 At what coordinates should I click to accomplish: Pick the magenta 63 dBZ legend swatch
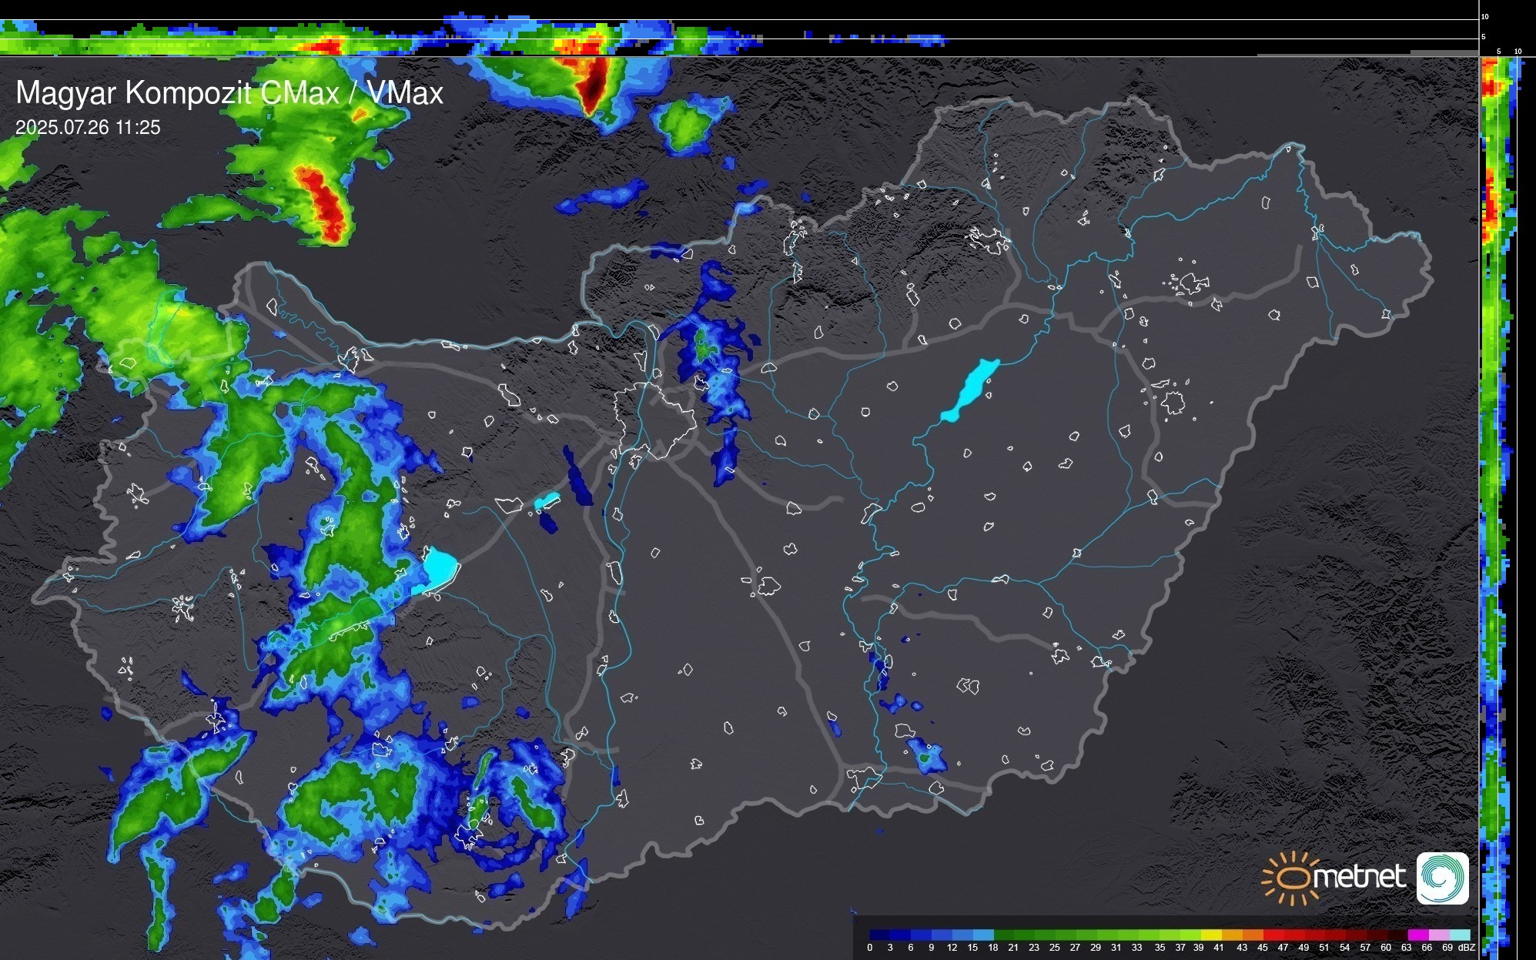1418,935
